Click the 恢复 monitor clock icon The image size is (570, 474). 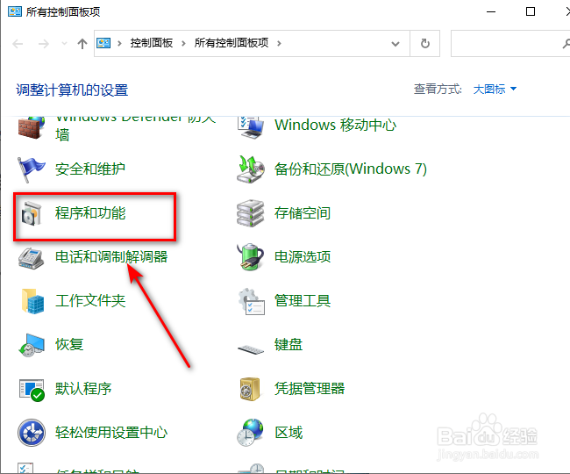tap(32, 345)
